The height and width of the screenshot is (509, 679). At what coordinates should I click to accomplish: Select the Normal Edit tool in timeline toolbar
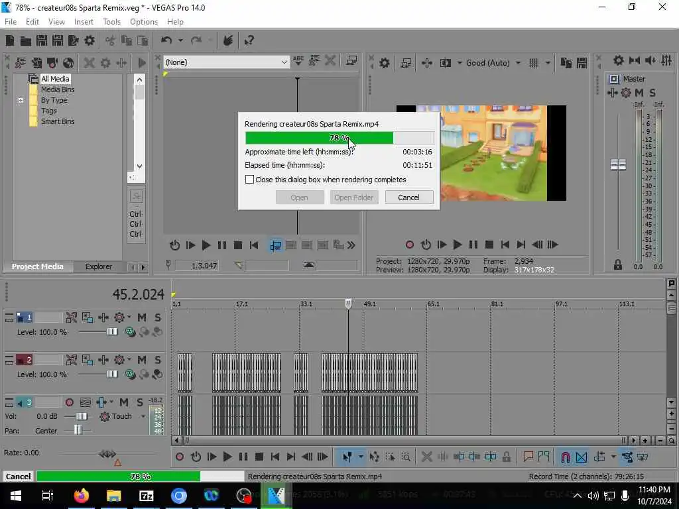[347, 457]
